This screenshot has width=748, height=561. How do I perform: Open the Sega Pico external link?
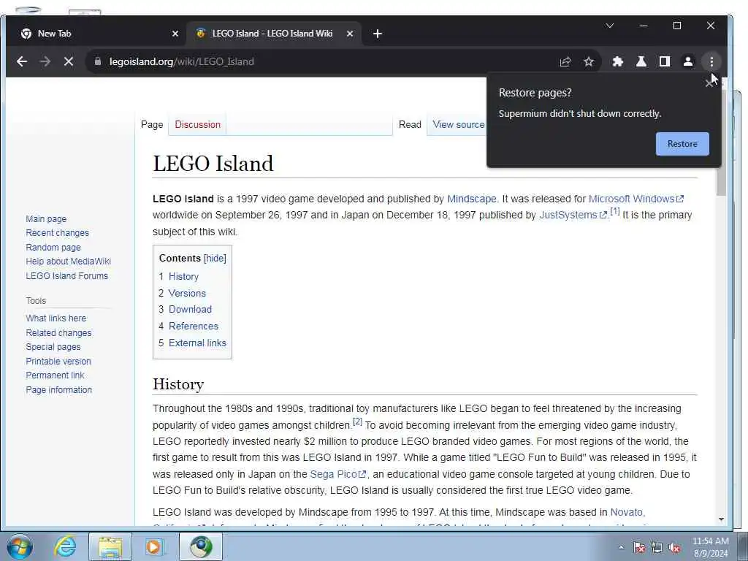(337, 473)
